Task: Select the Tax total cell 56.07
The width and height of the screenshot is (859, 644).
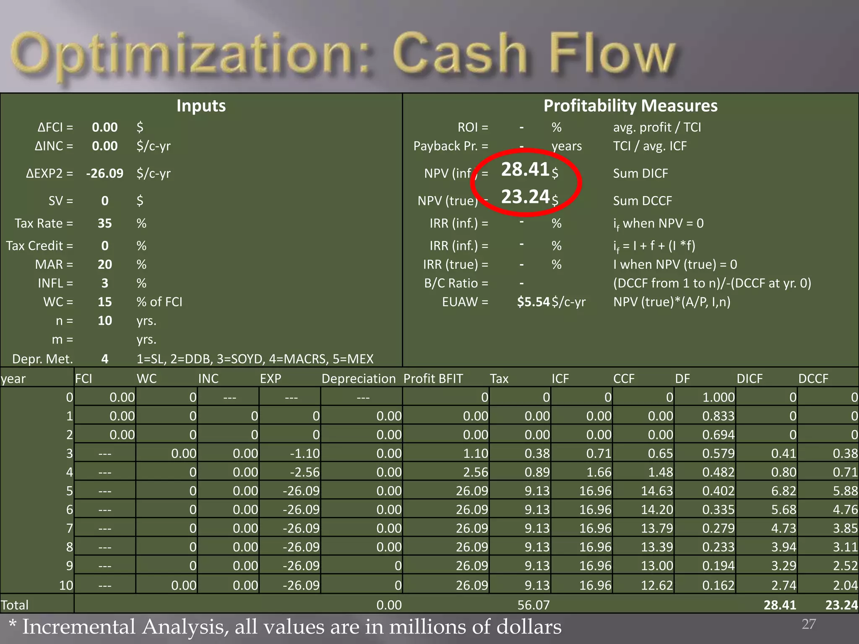Action: point(533,605)
